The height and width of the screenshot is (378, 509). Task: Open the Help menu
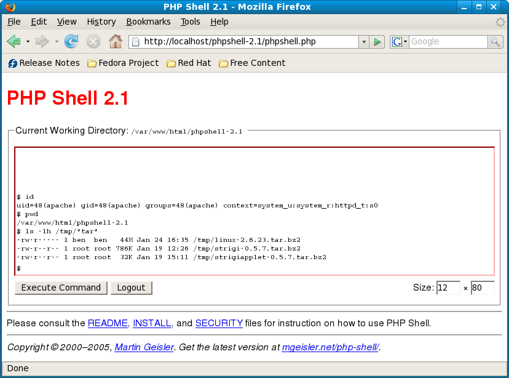coord(219,22)
